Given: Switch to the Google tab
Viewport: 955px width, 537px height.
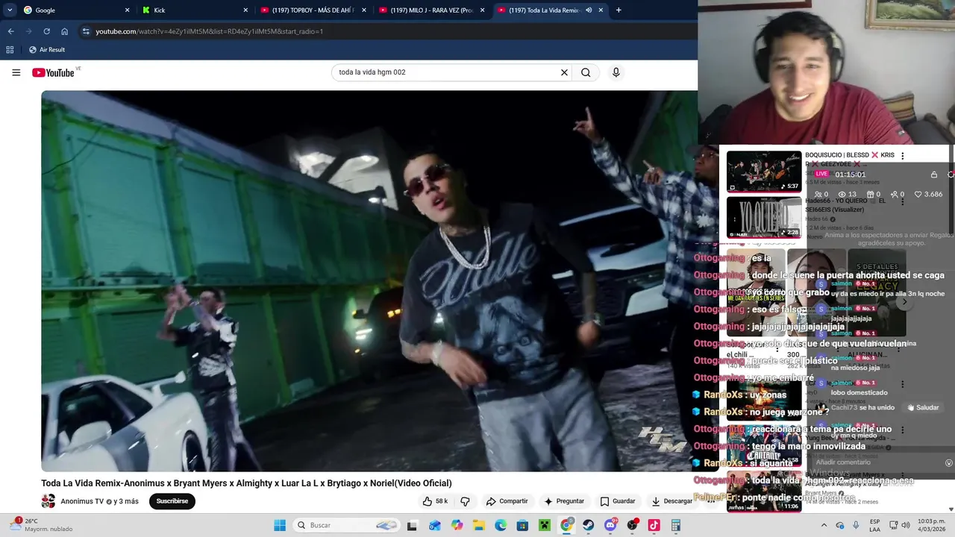Looking at the screenshot, I should click(76, 10).
